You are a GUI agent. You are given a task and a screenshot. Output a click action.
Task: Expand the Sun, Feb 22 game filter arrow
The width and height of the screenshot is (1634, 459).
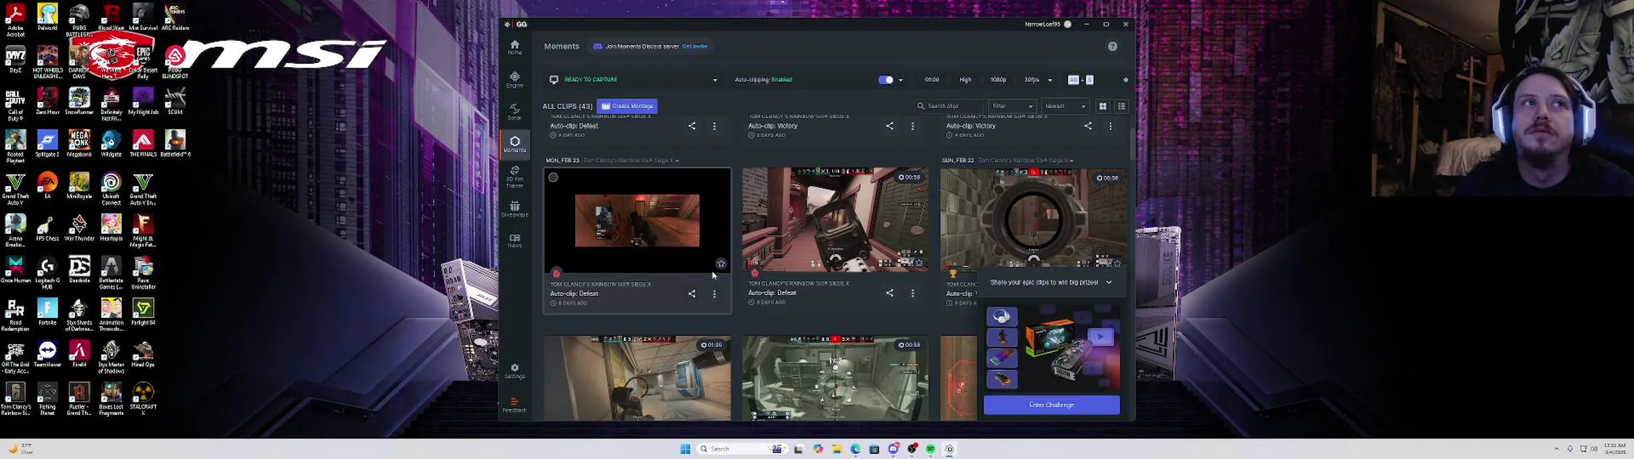tap(1072, 161)
